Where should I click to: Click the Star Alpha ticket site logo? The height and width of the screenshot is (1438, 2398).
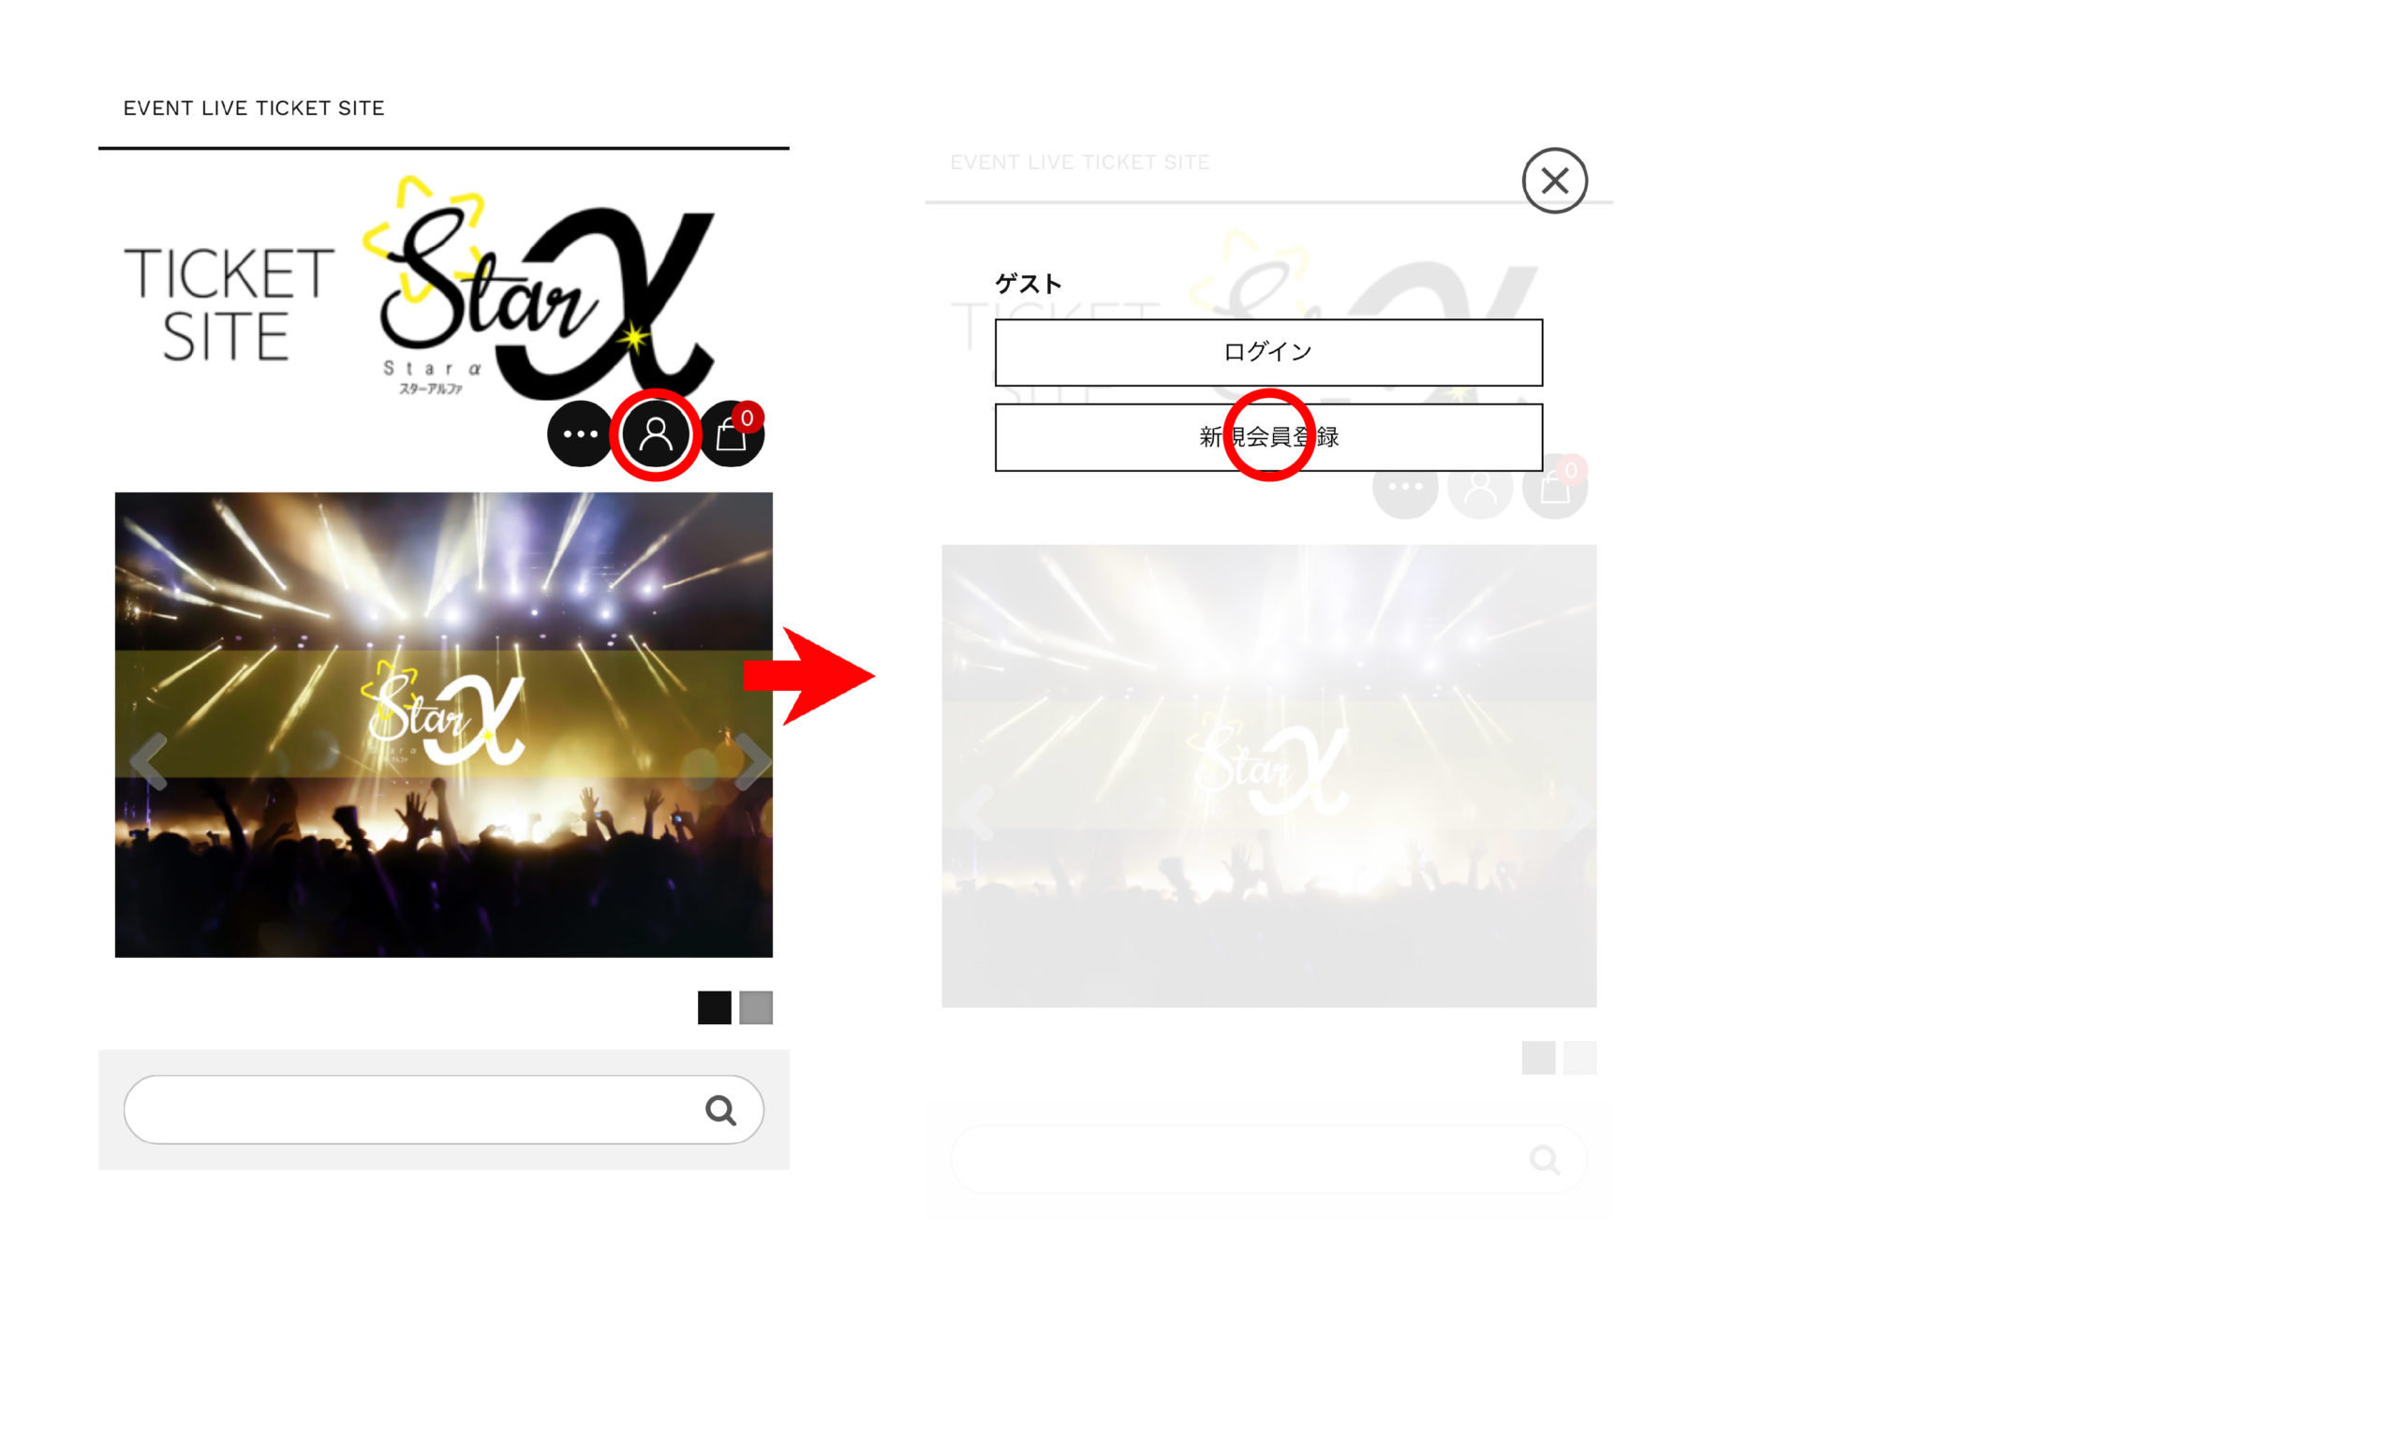click(538, 287)
